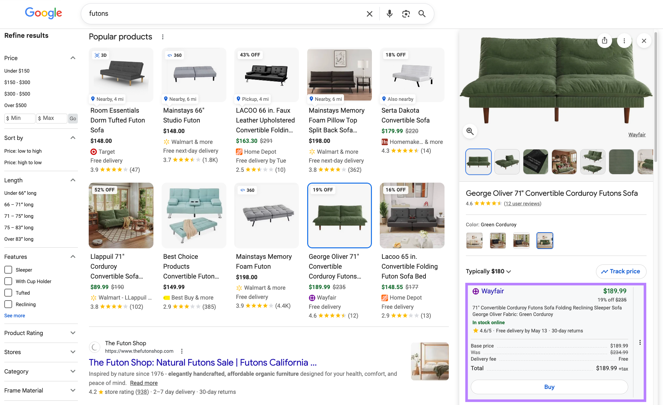Filter price Over $500
Screen dimensions: 663x405
15,105
